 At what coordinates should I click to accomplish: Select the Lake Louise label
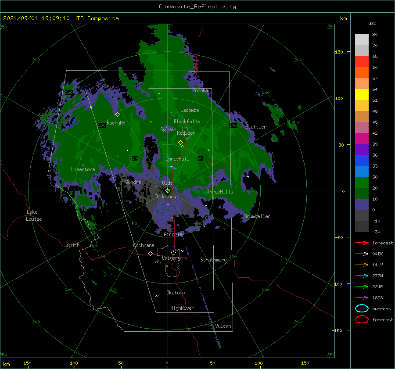click(34, 215)
